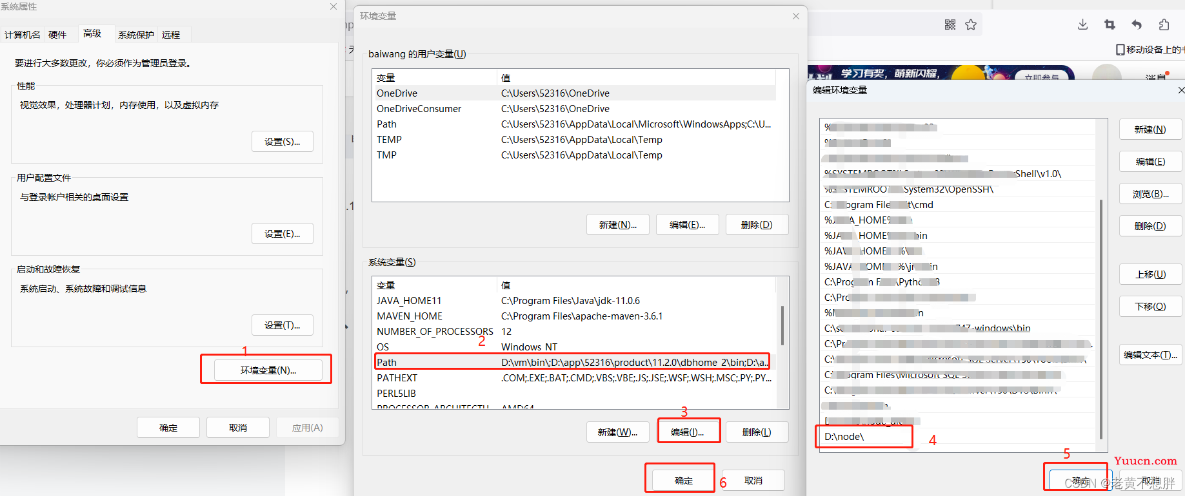Click user variables 删除(D) button
1185x496 pixels.
coord(757,225)
